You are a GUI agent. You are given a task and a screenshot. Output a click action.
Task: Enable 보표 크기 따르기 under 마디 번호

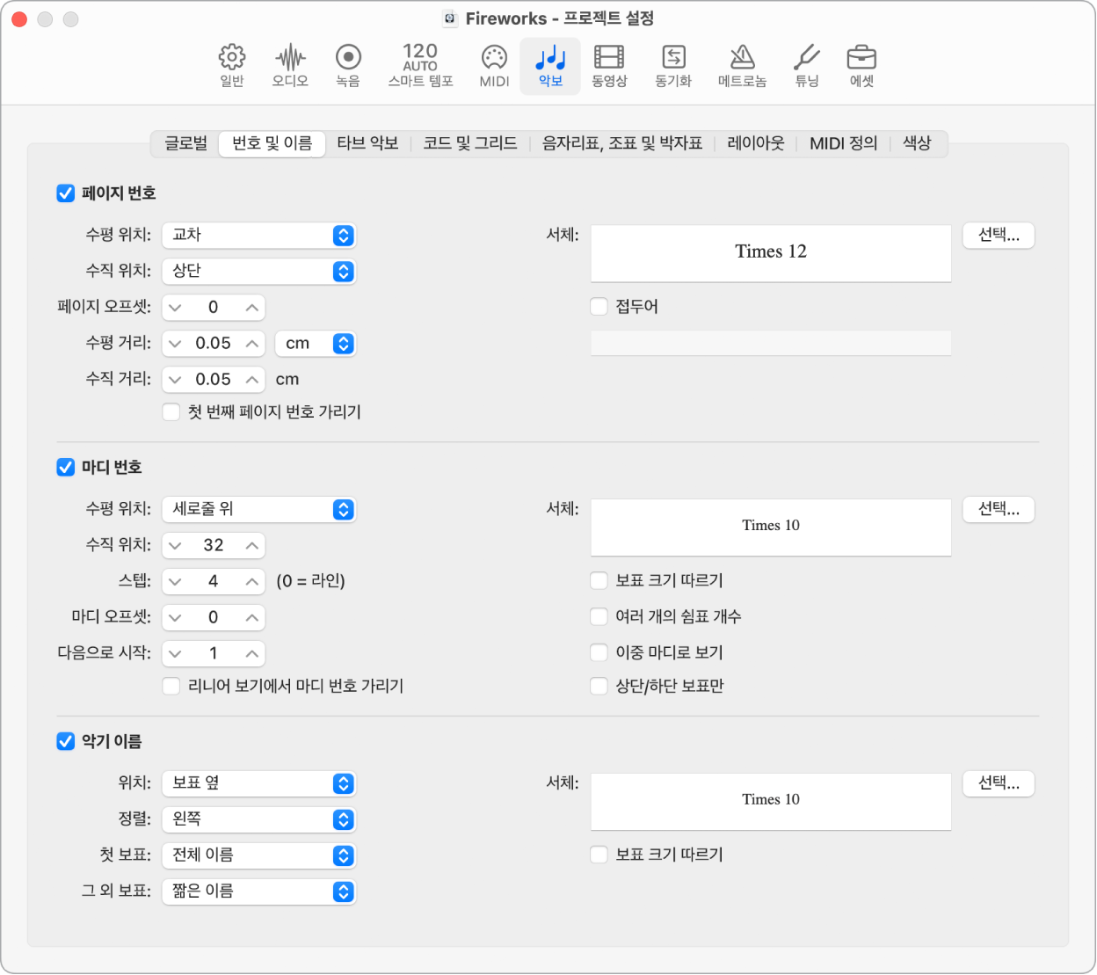(x=599, y=581)
